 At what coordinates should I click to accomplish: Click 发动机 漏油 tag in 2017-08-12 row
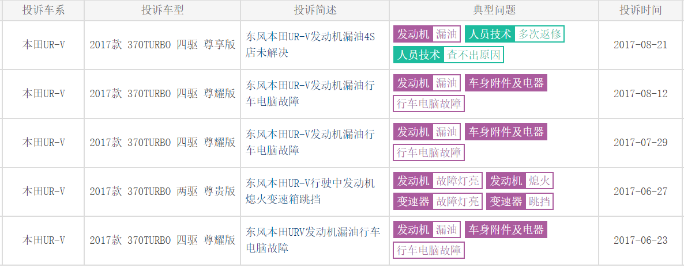[427, 83]
